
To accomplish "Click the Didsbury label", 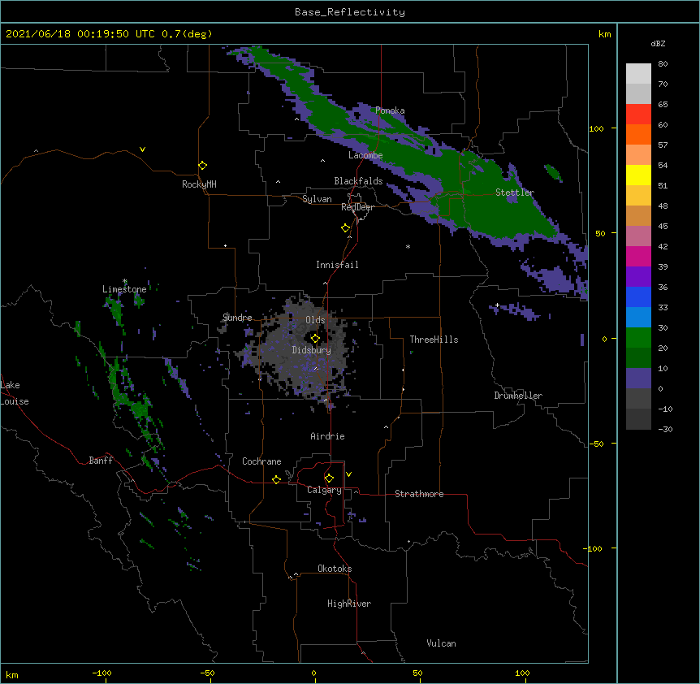I will click(x=312, y=350).
